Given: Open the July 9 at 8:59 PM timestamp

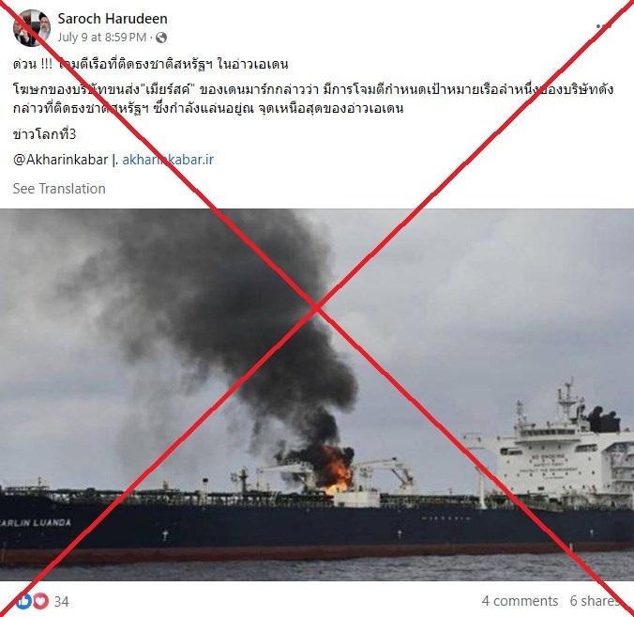Looking at the screenshot, I should point(102,38).
